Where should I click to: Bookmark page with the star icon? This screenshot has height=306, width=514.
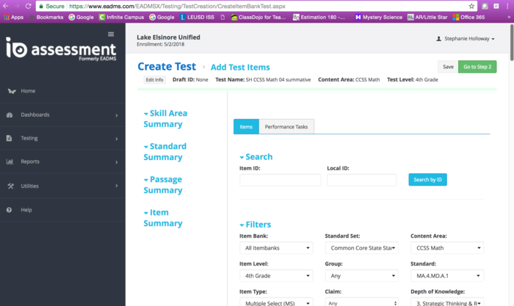(x=471, y=5)
